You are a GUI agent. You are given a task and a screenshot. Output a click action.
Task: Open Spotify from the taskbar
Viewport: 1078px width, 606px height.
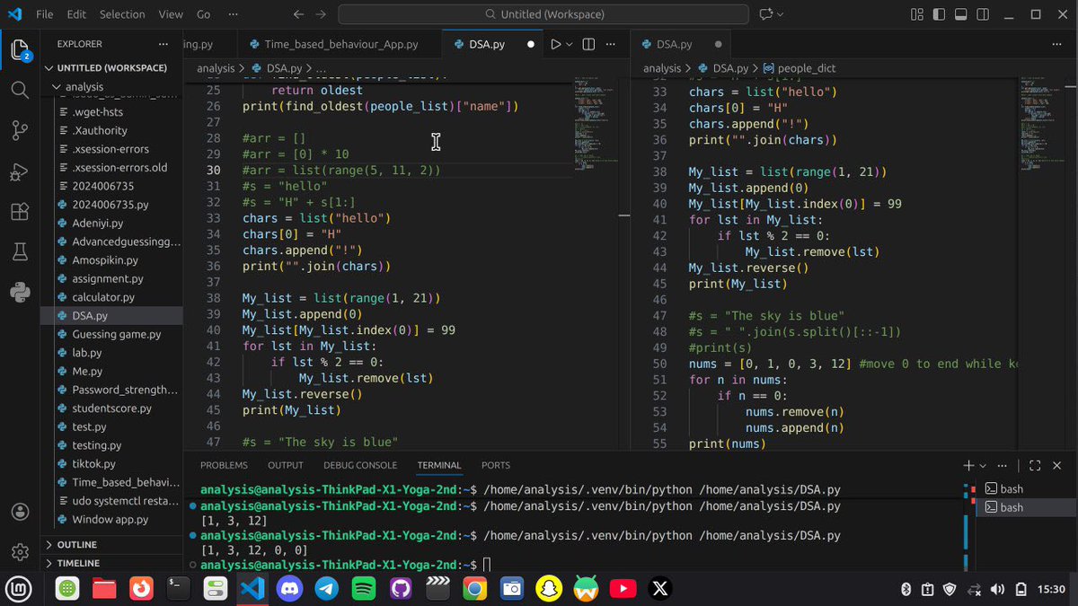tap(364, 589)
